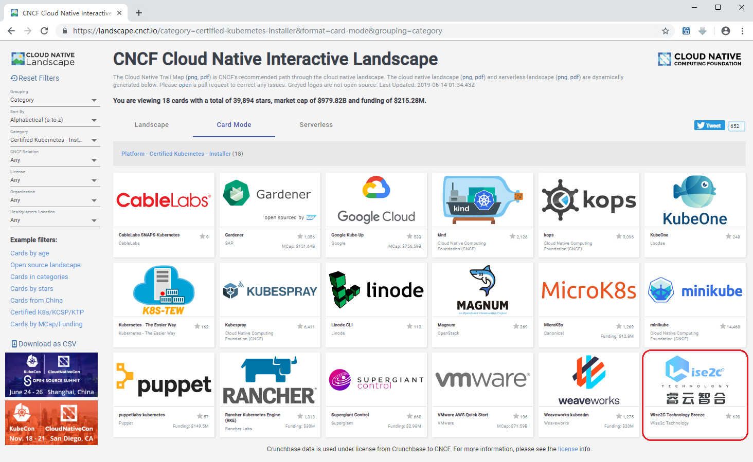Click the Cloud Native Landscape logo
This screenshot has width=753, height=462.
point(43,59)
